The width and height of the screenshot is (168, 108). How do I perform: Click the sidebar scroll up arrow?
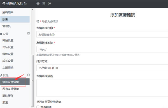coord(32,10)
